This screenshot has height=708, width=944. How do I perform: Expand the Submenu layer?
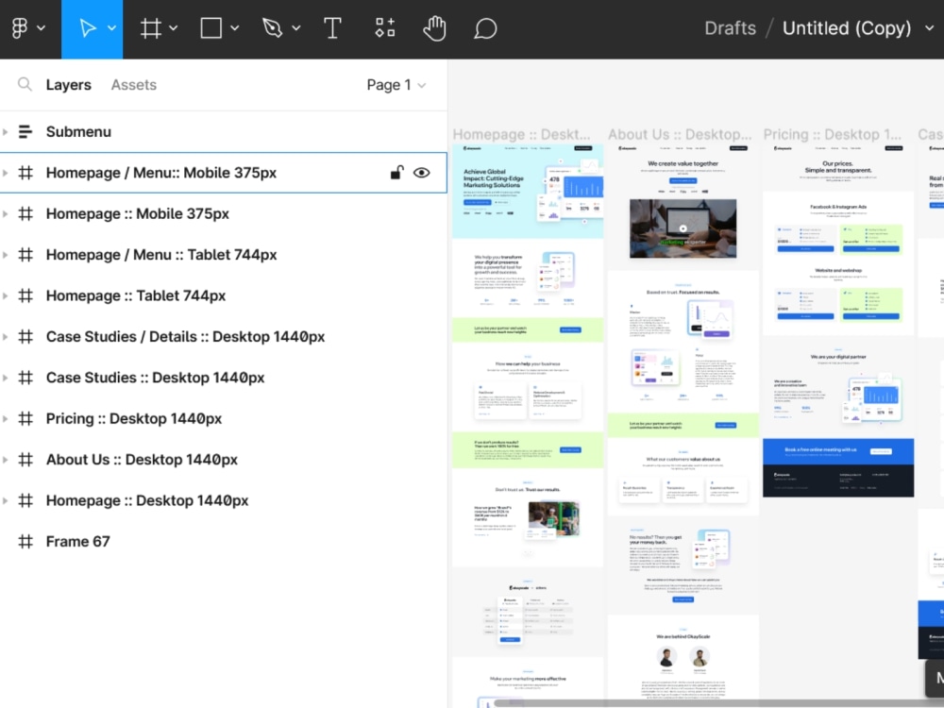point(8,131)
